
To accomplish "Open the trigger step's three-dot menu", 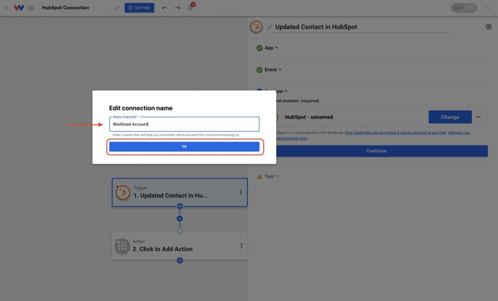I will point(241,192).
